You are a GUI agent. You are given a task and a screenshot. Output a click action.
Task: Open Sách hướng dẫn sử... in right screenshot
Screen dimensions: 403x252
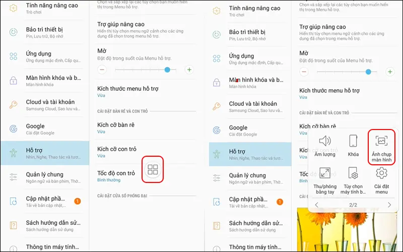[250, 226]
